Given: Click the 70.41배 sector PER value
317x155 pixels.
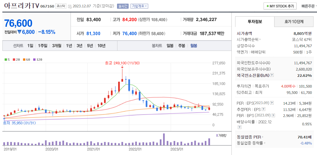Looking at the screenshot, I should click(x=304, y=137).
